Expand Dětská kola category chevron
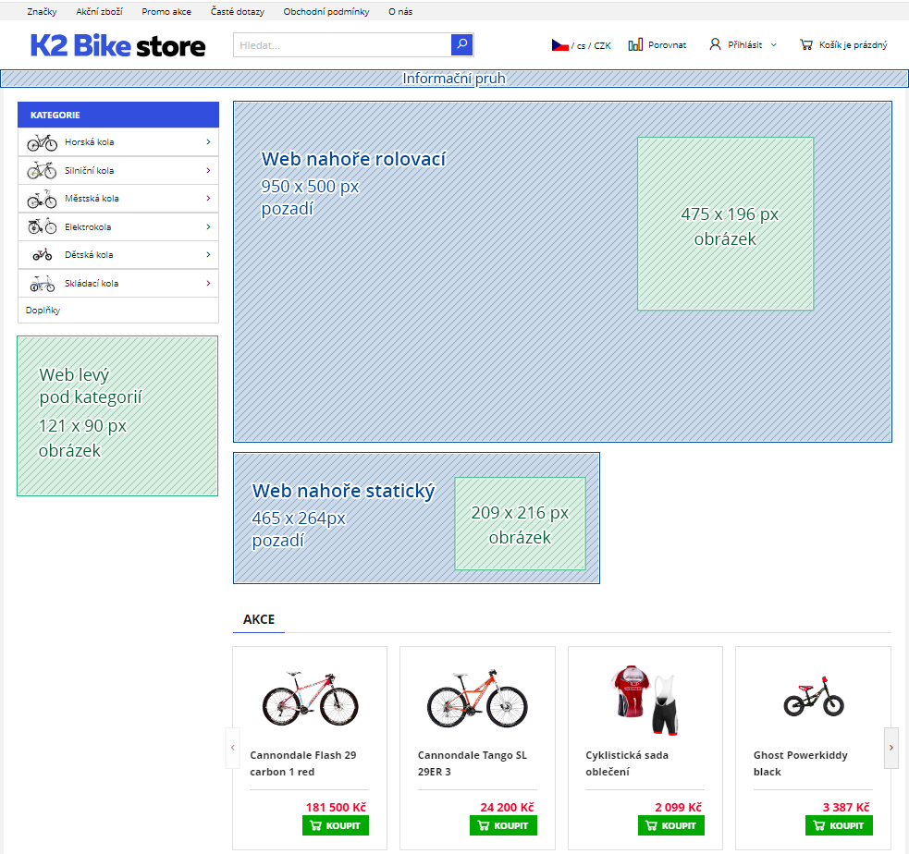Screen dimensions: 909x854 coord(208,254)
